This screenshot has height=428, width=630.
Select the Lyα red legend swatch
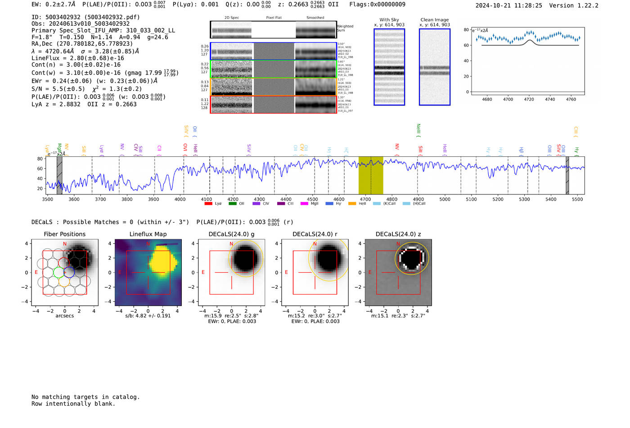(208, 203)
